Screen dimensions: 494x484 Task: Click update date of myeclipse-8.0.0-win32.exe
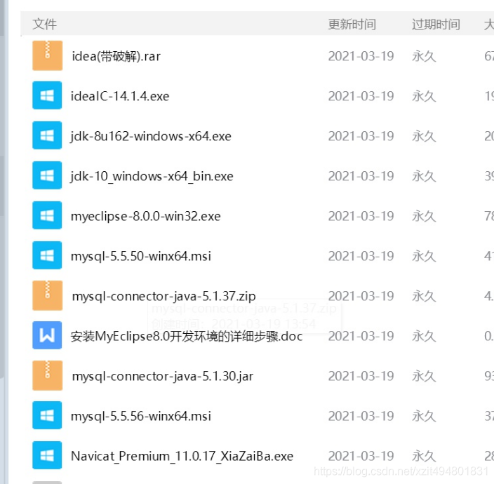click(x=361, y=216)
